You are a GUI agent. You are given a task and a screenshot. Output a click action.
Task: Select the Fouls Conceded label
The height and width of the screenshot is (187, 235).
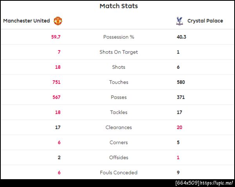click(119, 173)
